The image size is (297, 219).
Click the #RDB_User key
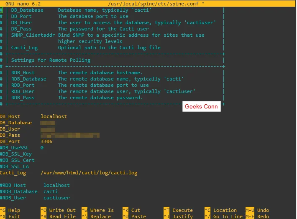(x=13, y=198)
